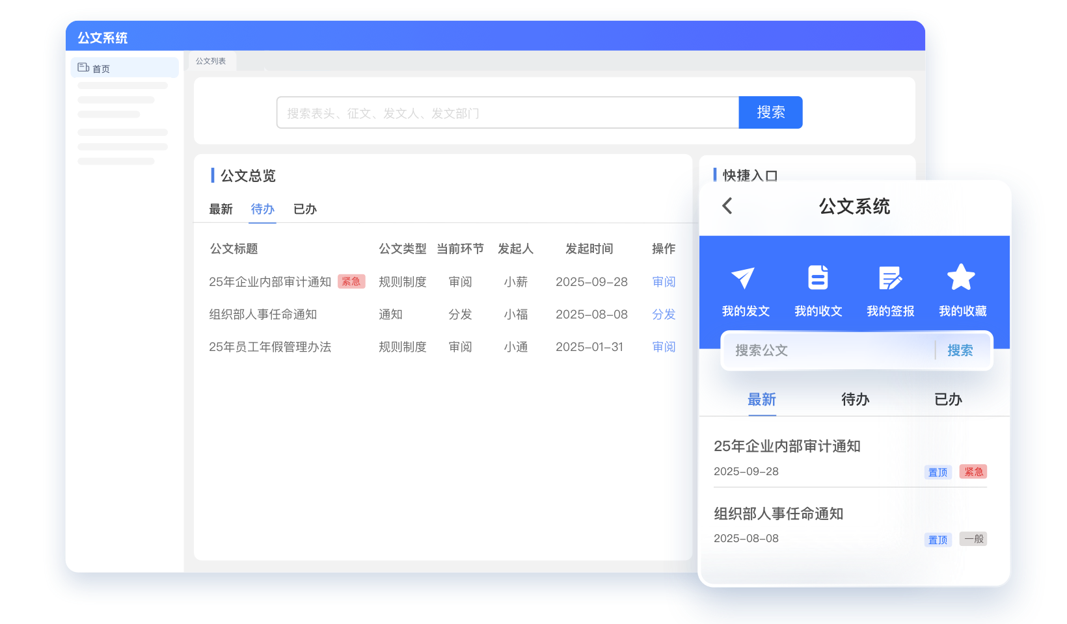
Task: Focus the desktop document search field
Action: click(507, 113)
